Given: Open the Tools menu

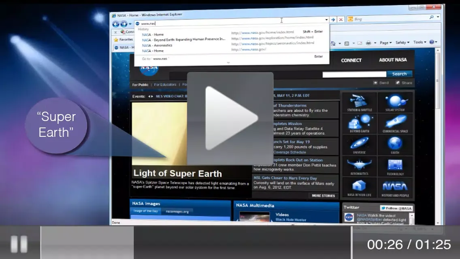Looking at the screenshot, I should pos(420,42).
